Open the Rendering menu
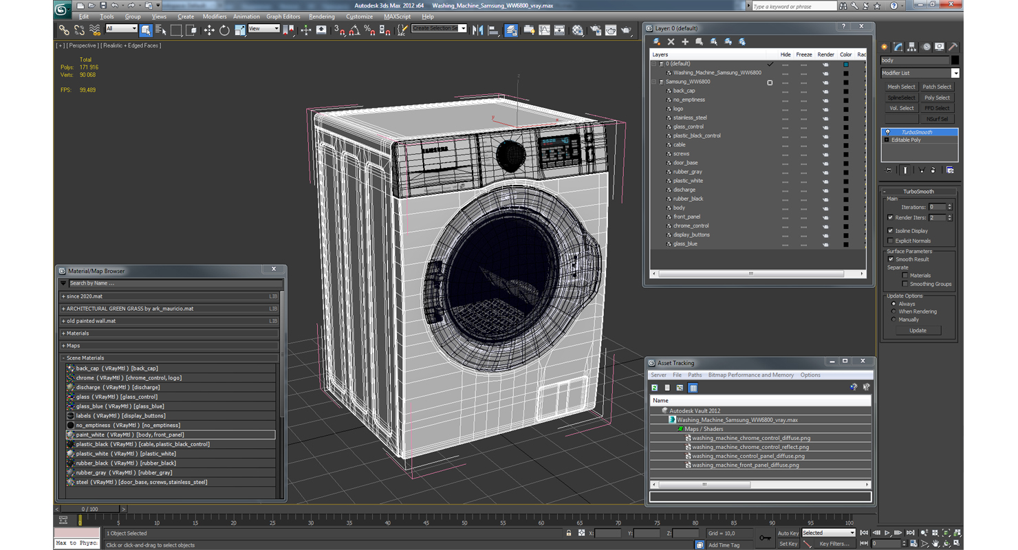 pos(321,16)
